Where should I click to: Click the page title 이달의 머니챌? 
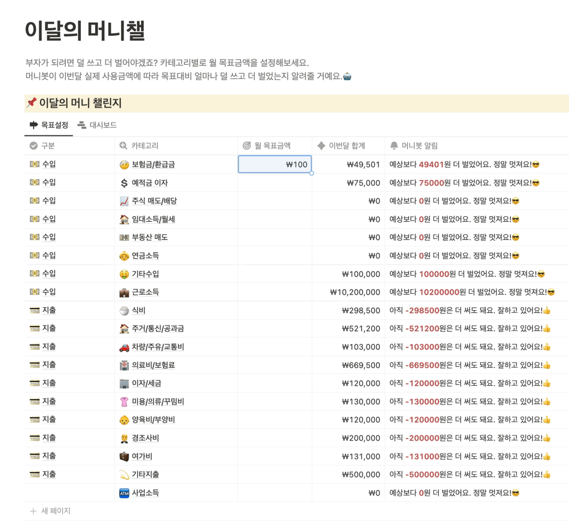click(x=85, y=30)
